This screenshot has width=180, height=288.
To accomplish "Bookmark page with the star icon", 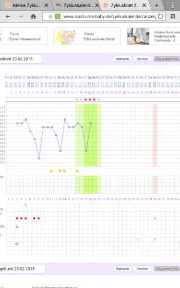I will click(x=50, y=16).
